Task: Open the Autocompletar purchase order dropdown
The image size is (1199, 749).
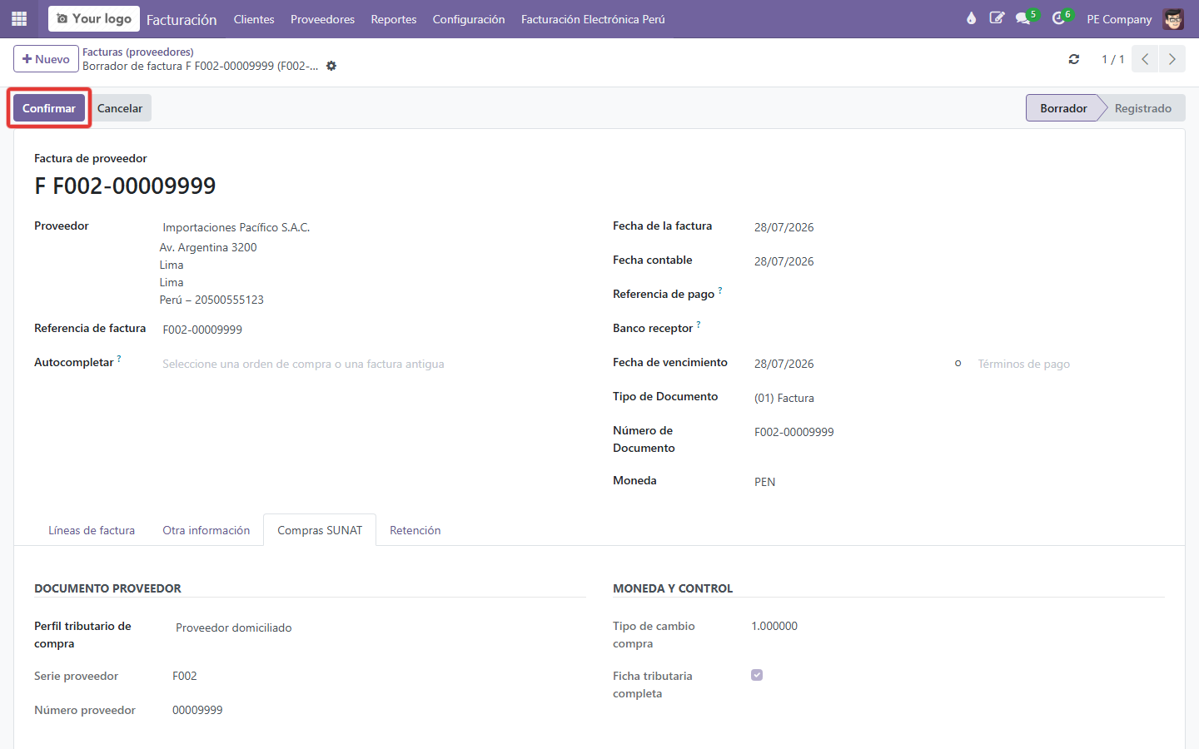Action: [373, 364]
